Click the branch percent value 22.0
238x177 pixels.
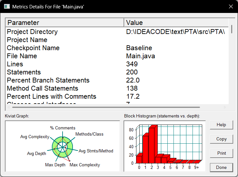(x=133, y=80)
